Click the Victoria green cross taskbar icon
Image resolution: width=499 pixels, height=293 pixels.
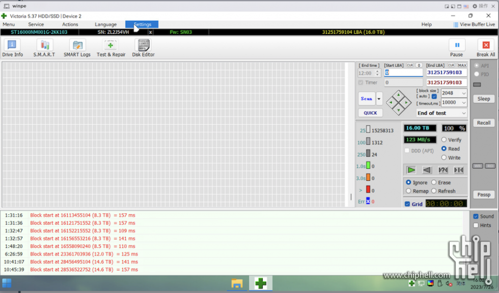[261, 283]
